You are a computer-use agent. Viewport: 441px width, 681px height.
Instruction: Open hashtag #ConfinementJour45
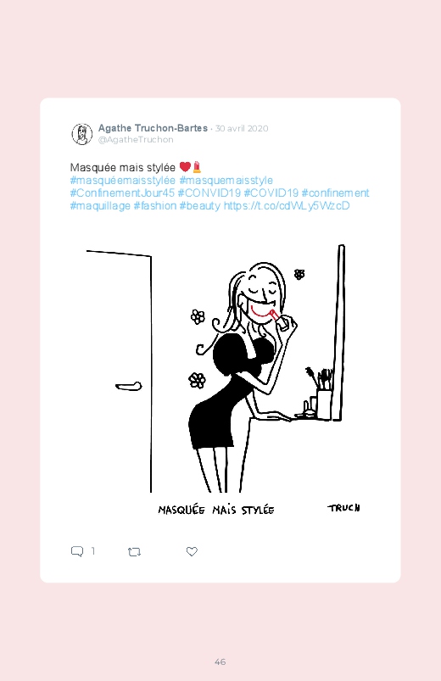(x=122, y=193)
